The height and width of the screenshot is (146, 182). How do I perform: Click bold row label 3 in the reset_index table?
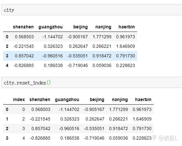tap(7, 138)
